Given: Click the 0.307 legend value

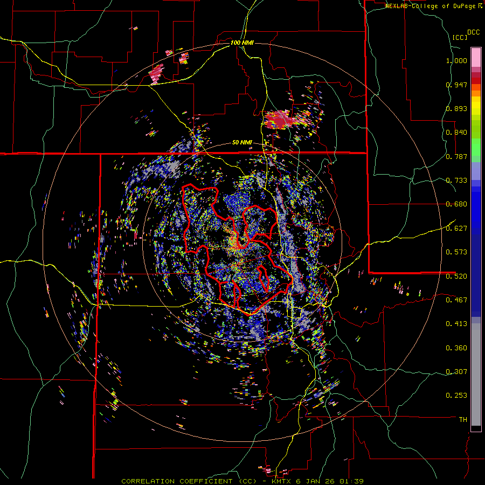Looking at the screenshot, I should point(456,372).
